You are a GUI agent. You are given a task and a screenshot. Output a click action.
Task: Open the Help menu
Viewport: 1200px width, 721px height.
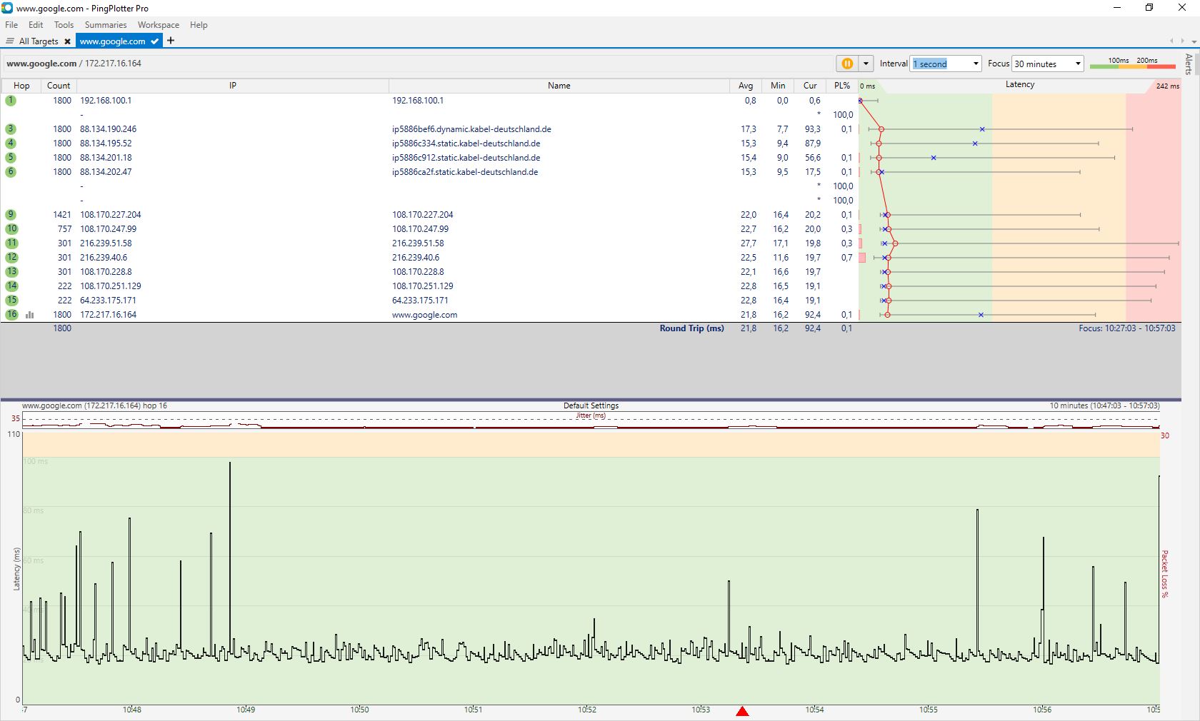click(x=199, y=25)
